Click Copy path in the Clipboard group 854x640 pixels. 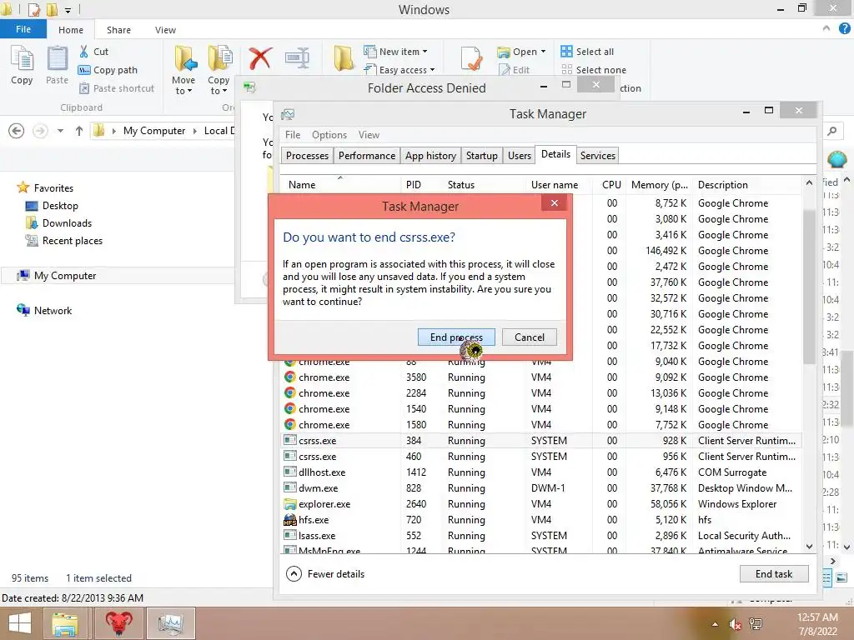(108, 70)
